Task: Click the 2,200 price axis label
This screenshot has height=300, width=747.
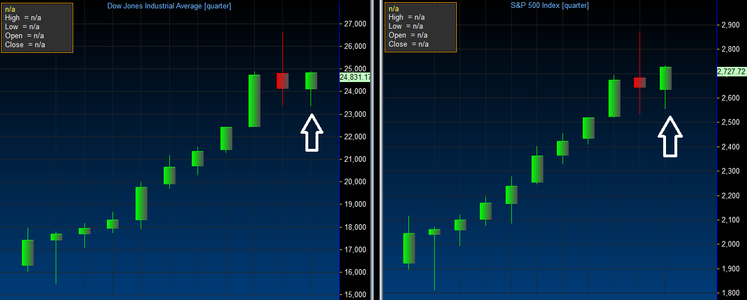Action: pyautogui.click(x=731, y=196)
